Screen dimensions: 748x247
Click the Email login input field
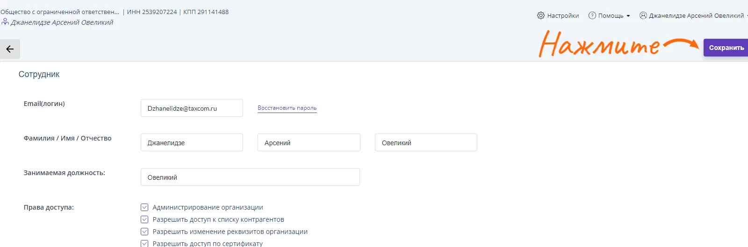point(192,108)
